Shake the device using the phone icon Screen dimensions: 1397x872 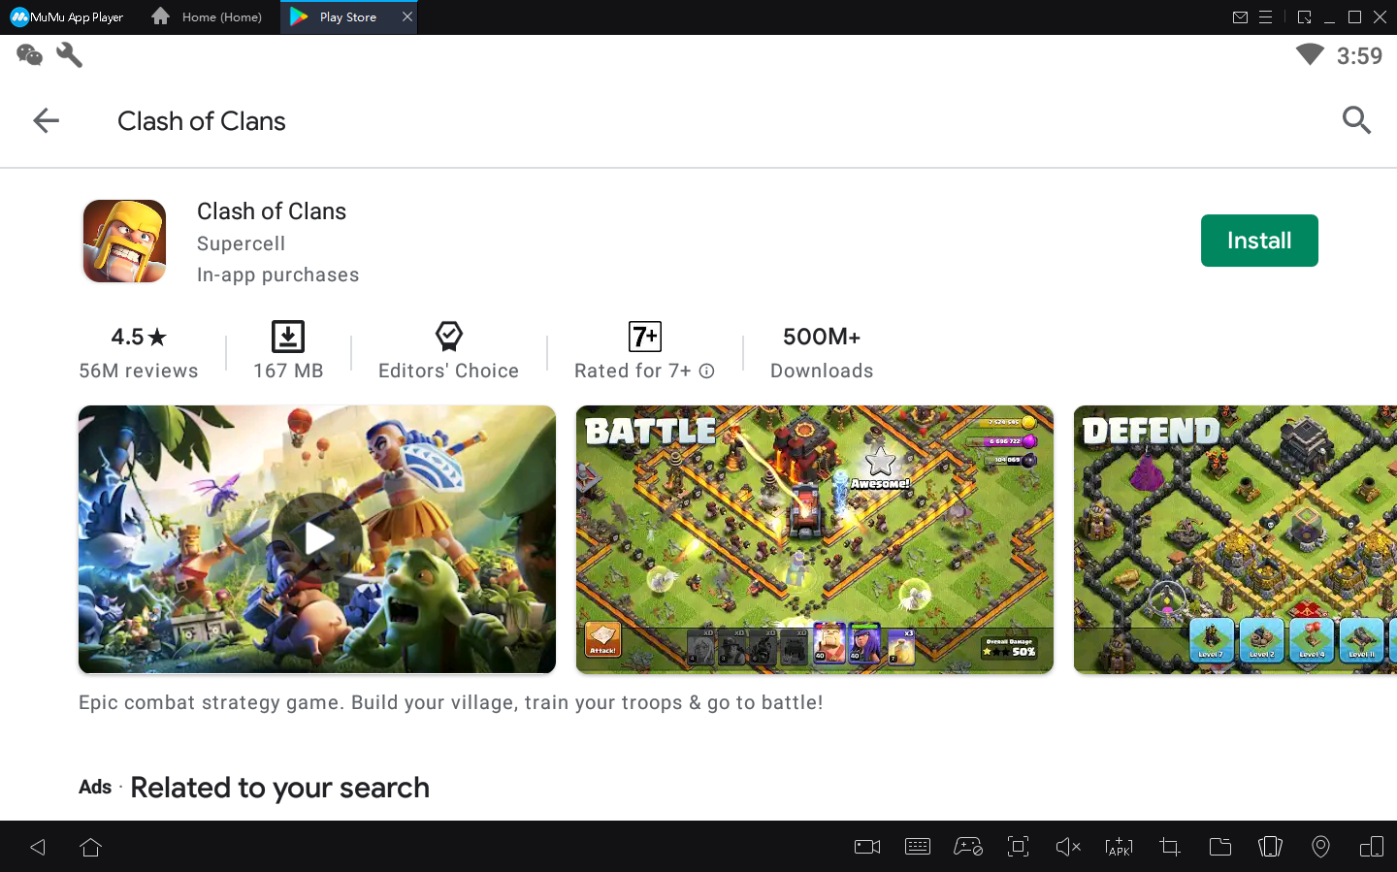pos(1270,847)
